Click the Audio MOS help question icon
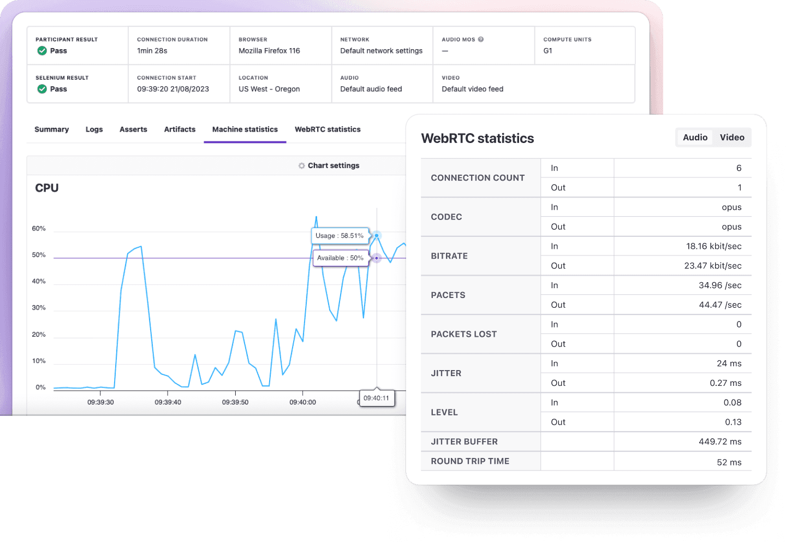The width and height of the screenshot is (786, 542). pos(481,39)
